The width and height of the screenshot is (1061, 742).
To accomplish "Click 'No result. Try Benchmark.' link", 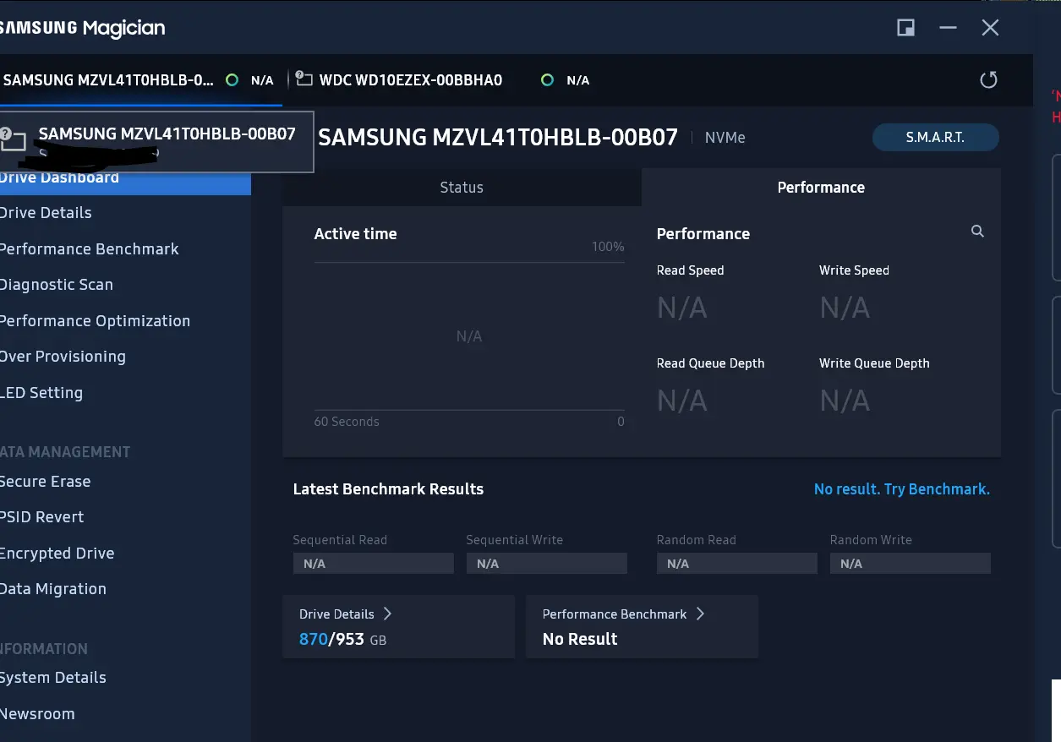I will (901, 489).
